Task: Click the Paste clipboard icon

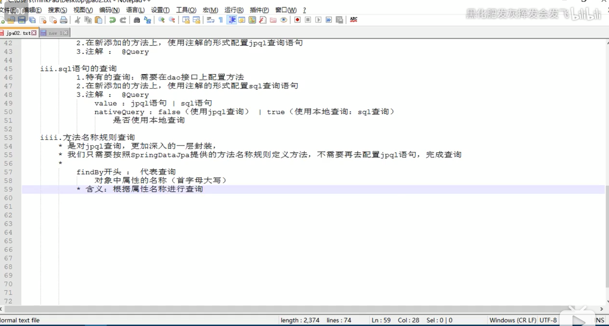Action: click(x=99, y=20)
